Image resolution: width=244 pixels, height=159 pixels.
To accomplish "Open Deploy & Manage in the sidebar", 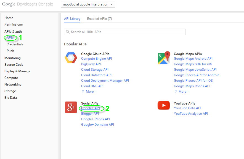I will (x=17, y=71).
